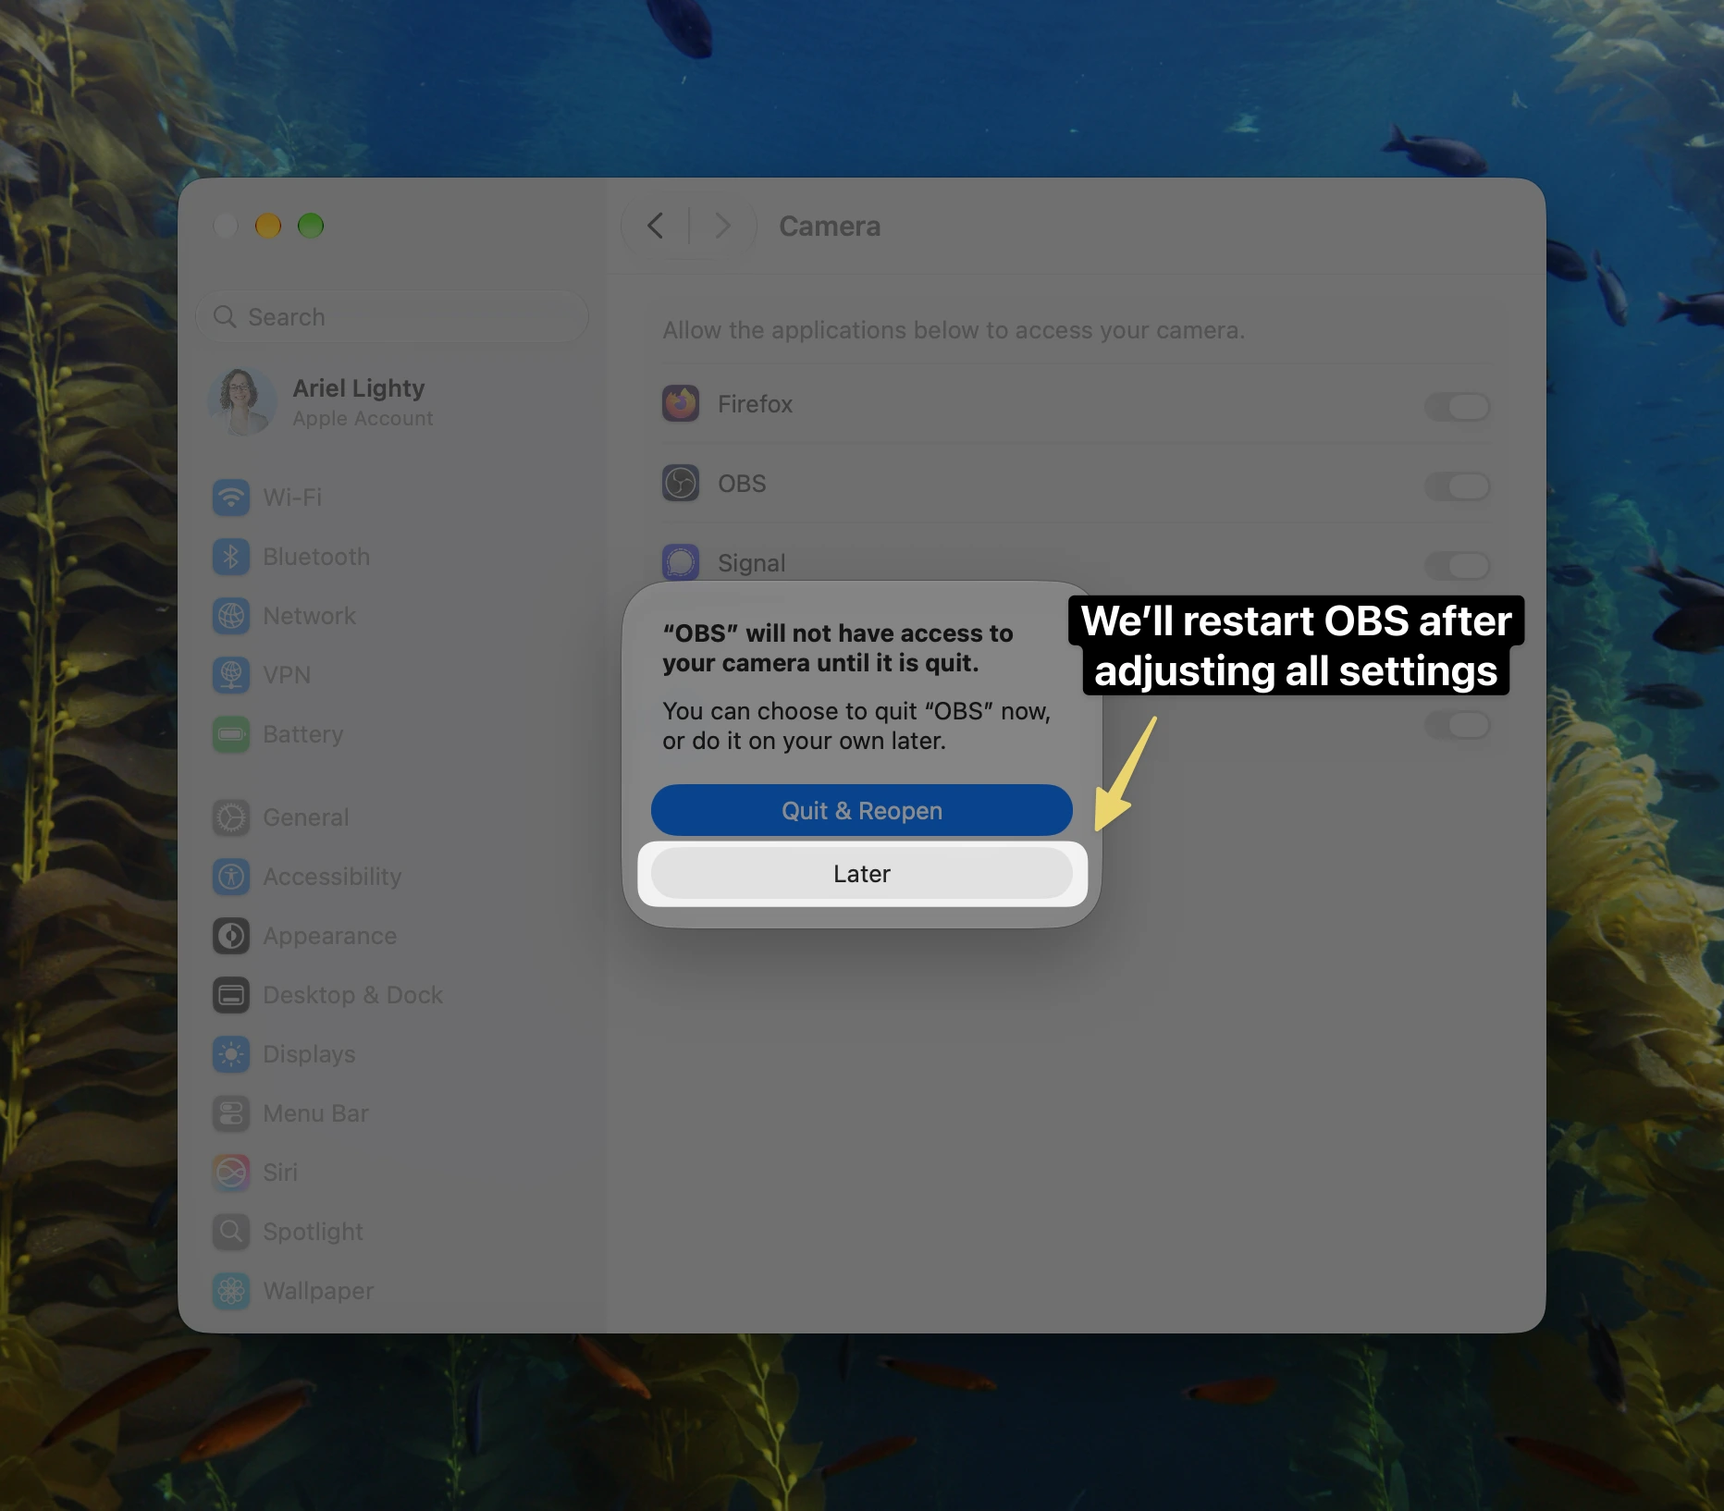Open the Bluetooth settings icon
1724x1511 pixels.
(x=231, y=557)
